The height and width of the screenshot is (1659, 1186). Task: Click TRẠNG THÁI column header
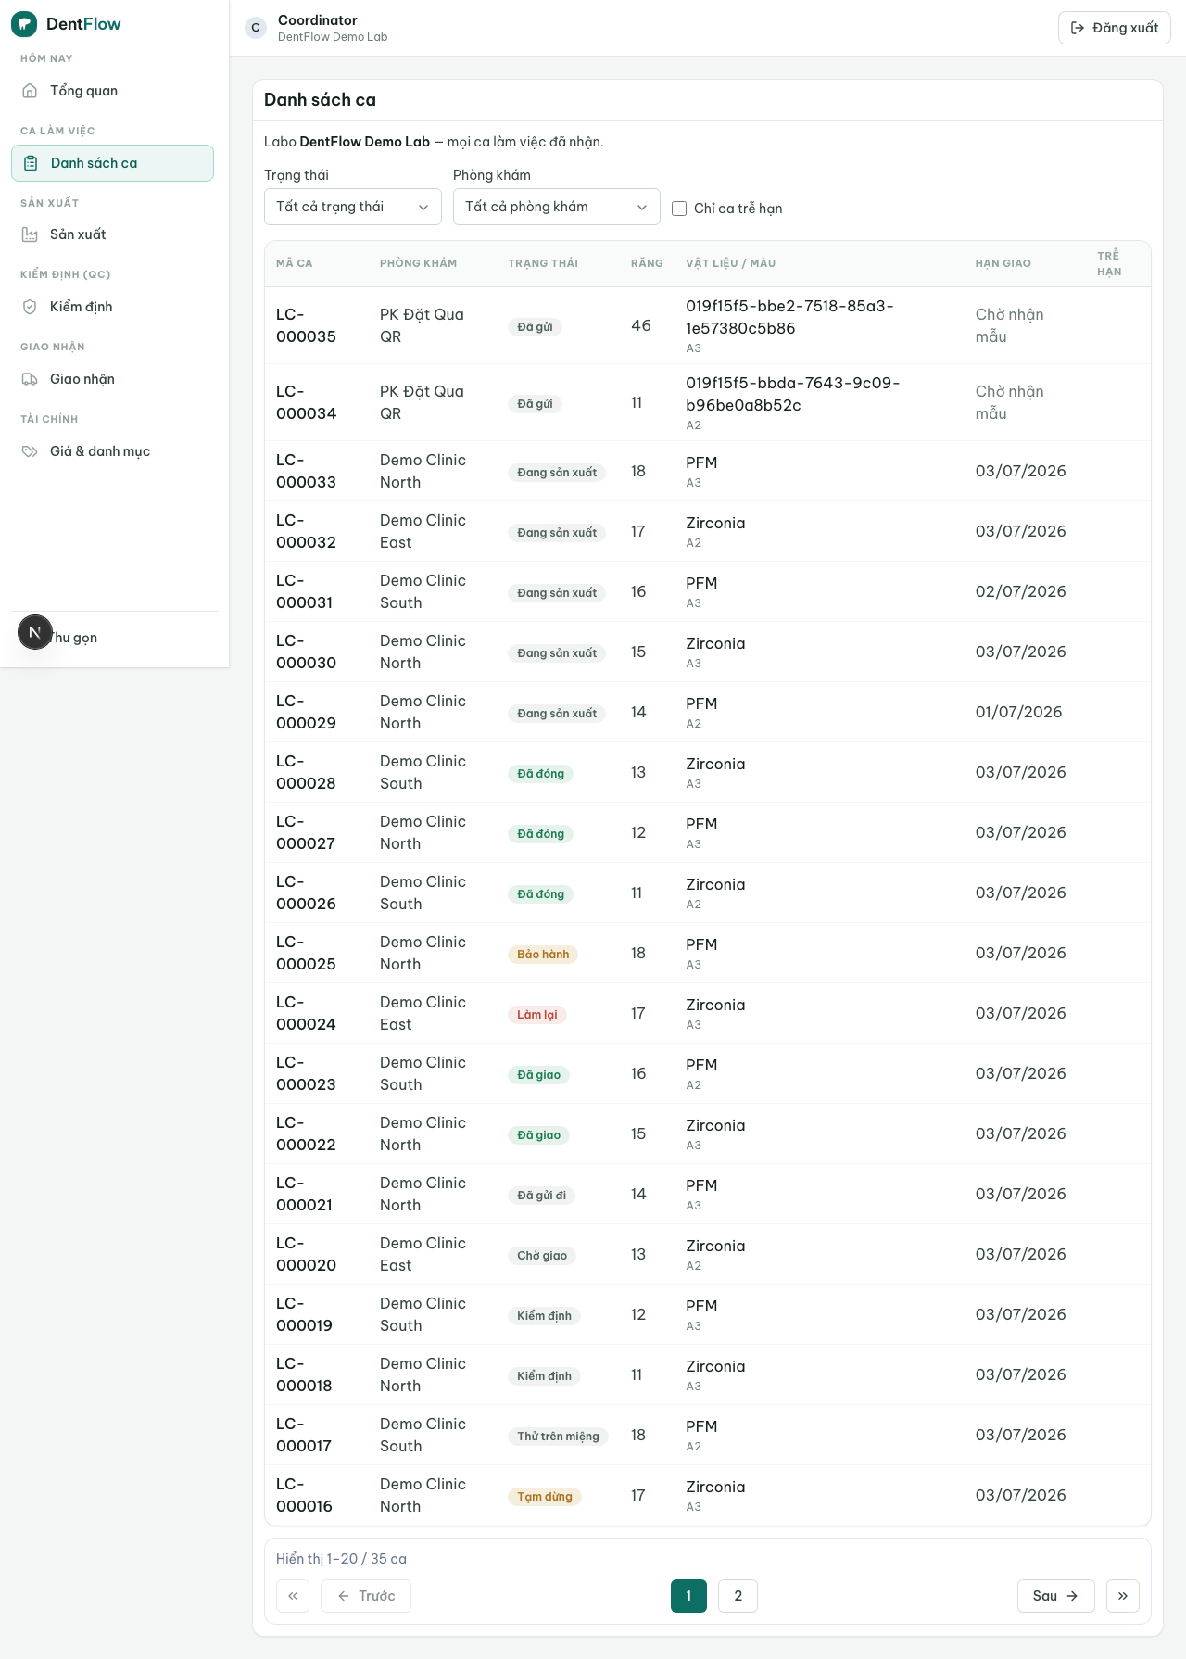543,263
